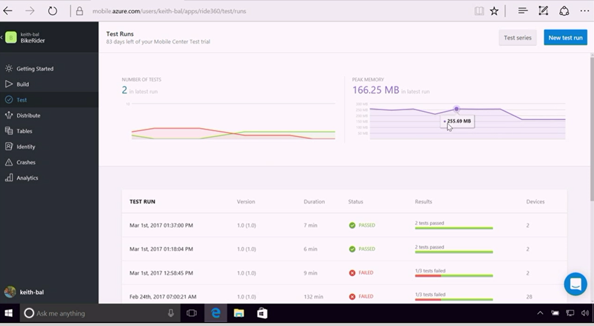Open the Tables sidebar icon

click(x=9, y=131)
